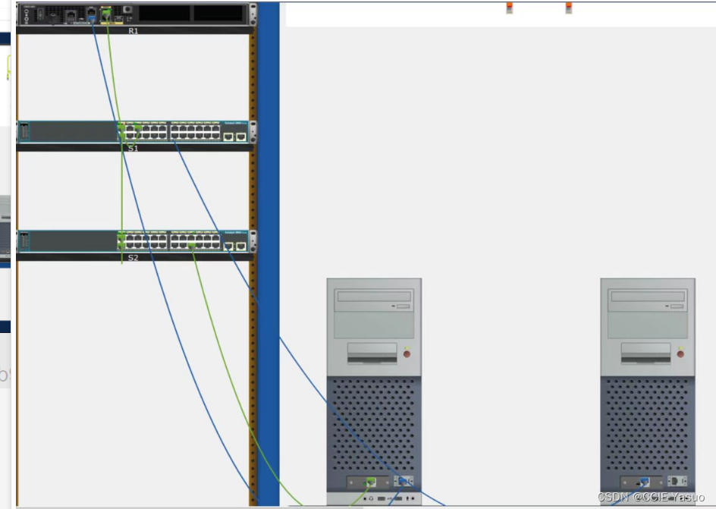Click left PC serial port with blue cable
Image resolution: width=716 pixels, height=509 pixels.
(x=403, y=481)
